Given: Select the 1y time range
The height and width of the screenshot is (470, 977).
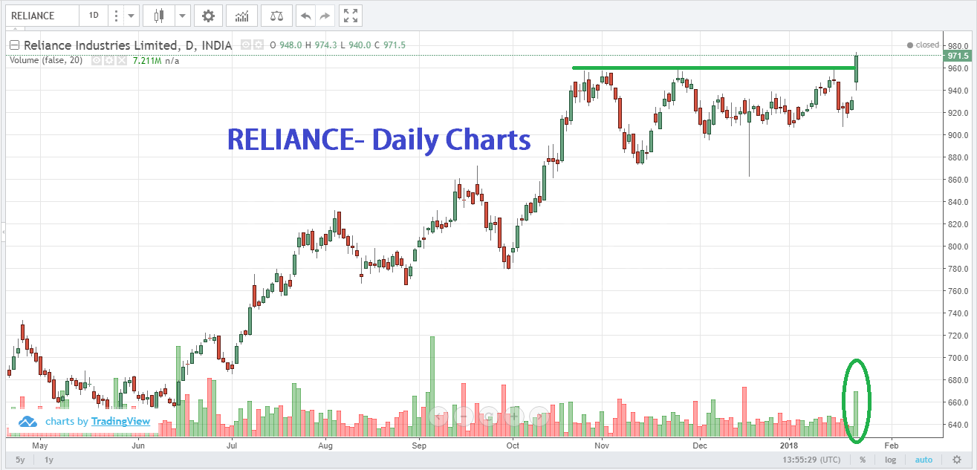Looking at the screenshot, I should click(x=49, y=460).
